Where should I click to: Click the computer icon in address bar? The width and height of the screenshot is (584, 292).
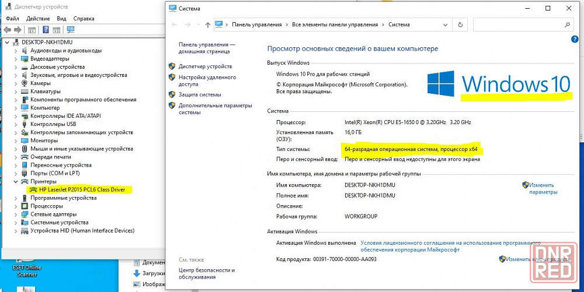(x=219, y=24)
